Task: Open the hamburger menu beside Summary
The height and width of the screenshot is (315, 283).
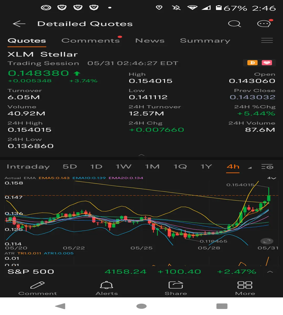Action: click(267, 40)
